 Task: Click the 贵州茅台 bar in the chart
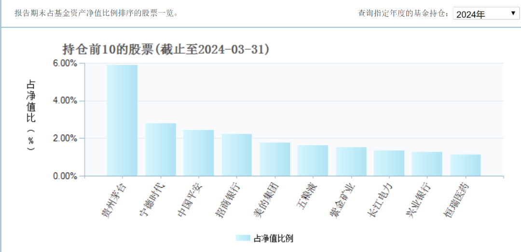tap(122, 120)
